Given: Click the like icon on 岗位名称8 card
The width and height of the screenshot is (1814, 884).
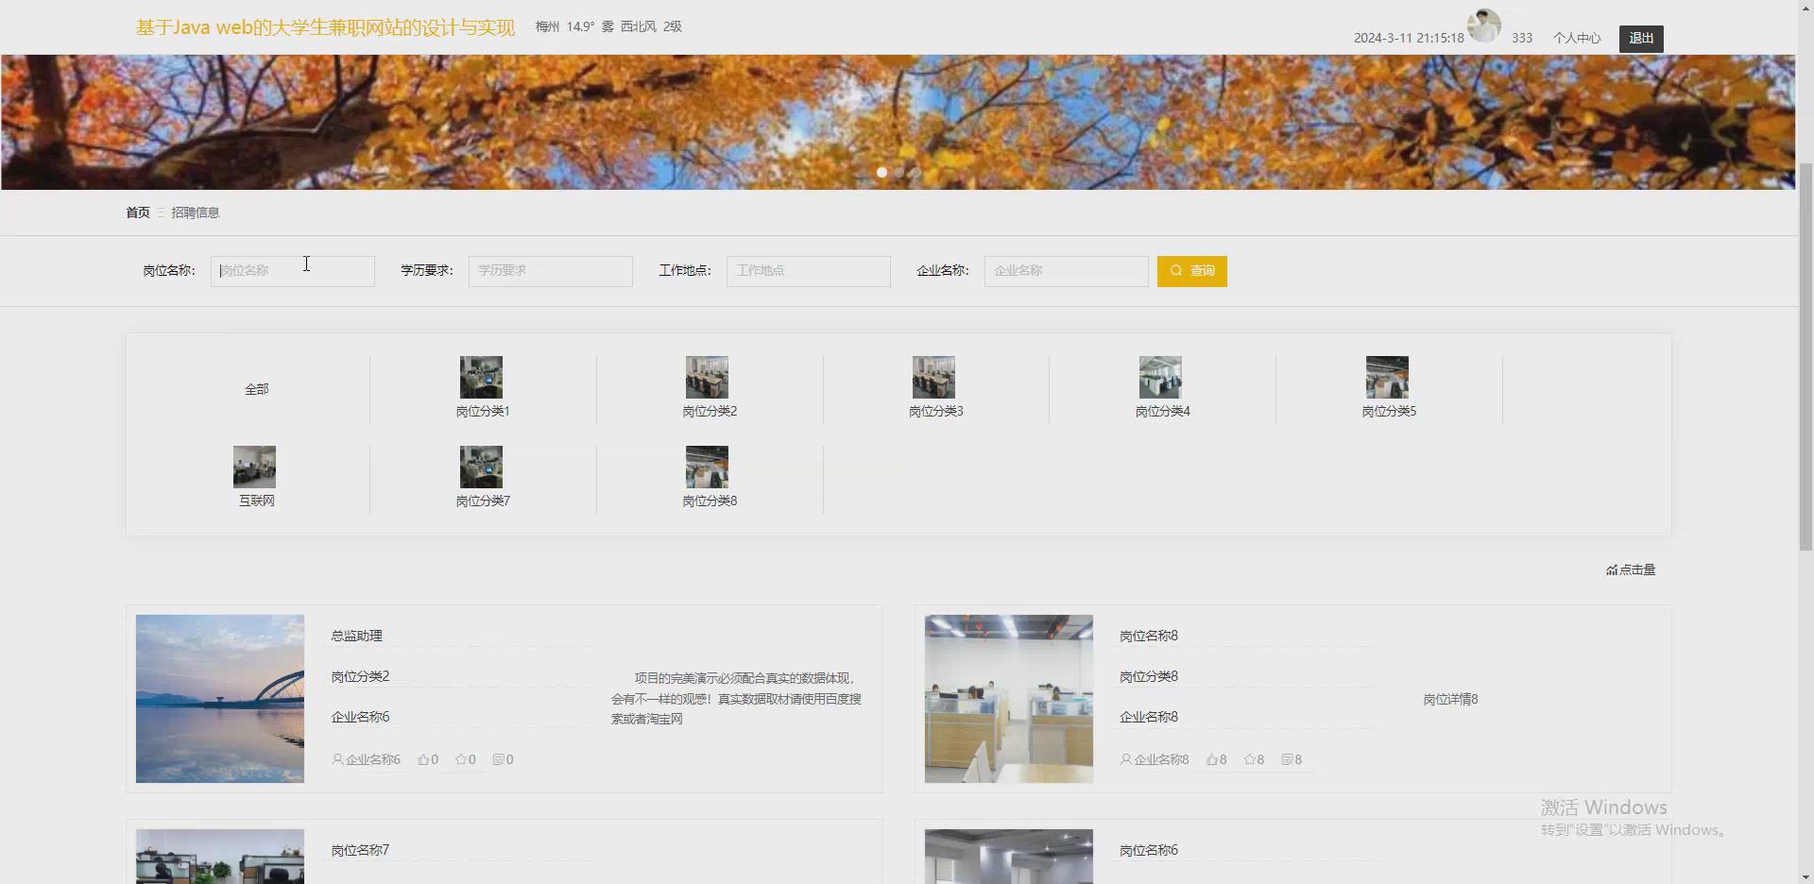Looking at the screenshot, I should point(1212,759).
